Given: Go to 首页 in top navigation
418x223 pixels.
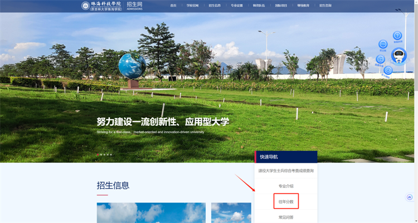Looking at the screenshot, I should pos(173,6).
